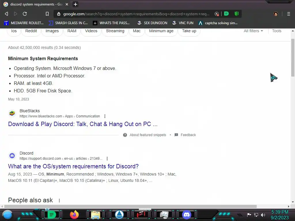Select the 'HDD. 5GB Free Disk Space.' text
Image resolution: width=295 pixels, height=221 pixels.
point(43,91)
